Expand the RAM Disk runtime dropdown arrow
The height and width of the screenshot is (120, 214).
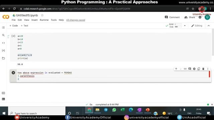[185, 26]
